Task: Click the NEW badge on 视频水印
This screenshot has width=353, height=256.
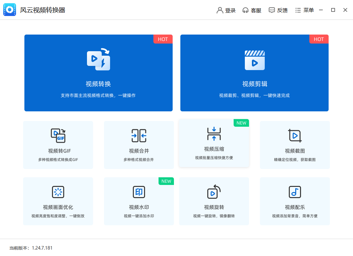Action: coord(166,181)
